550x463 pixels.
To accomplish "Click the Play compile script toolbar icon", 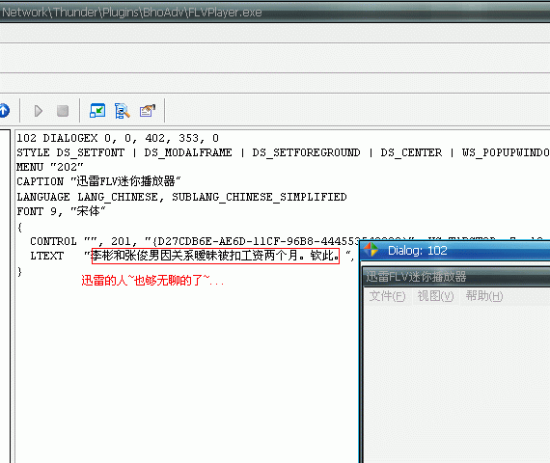I will (x=39, y=111).
